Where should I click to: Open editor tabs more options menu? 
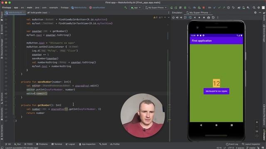(169, 12)
